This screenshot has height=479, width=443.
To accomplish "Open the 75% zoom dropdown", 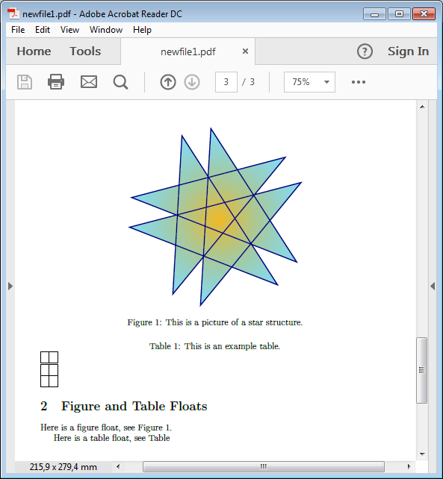I will click(309, 82).
